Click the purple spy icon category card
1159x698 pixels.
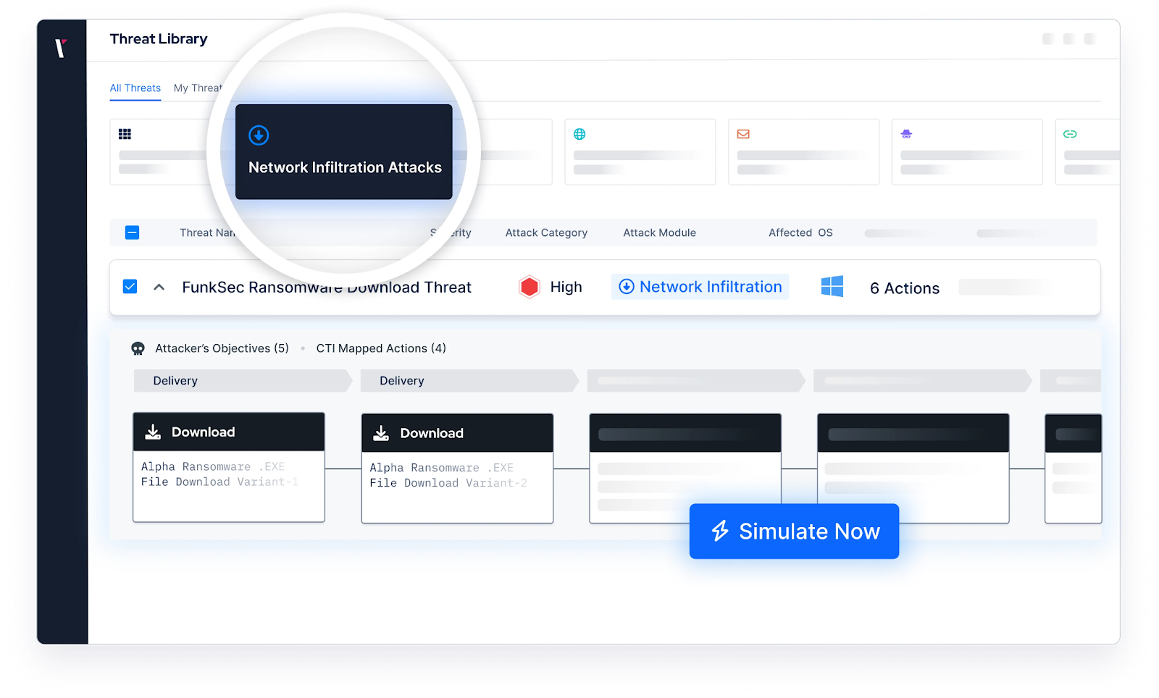click(966, 151)
